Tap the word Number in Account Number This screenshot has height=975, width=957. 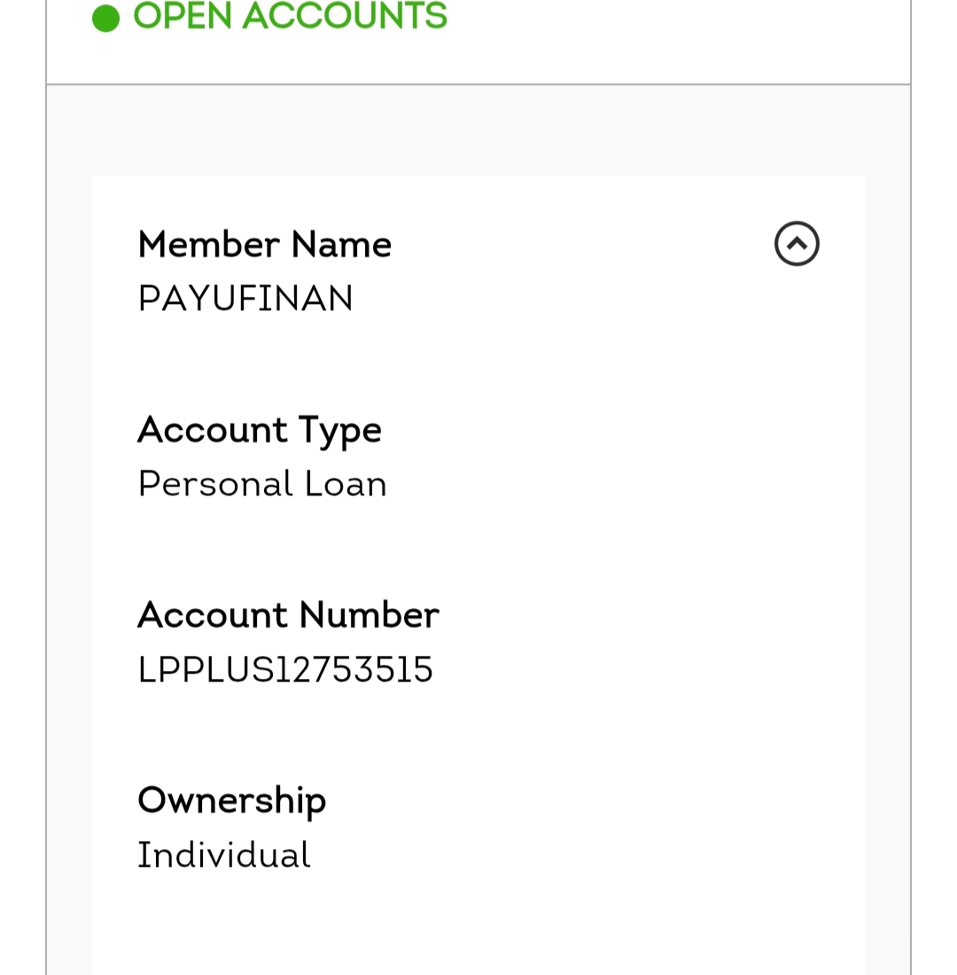tap(369, 615)
